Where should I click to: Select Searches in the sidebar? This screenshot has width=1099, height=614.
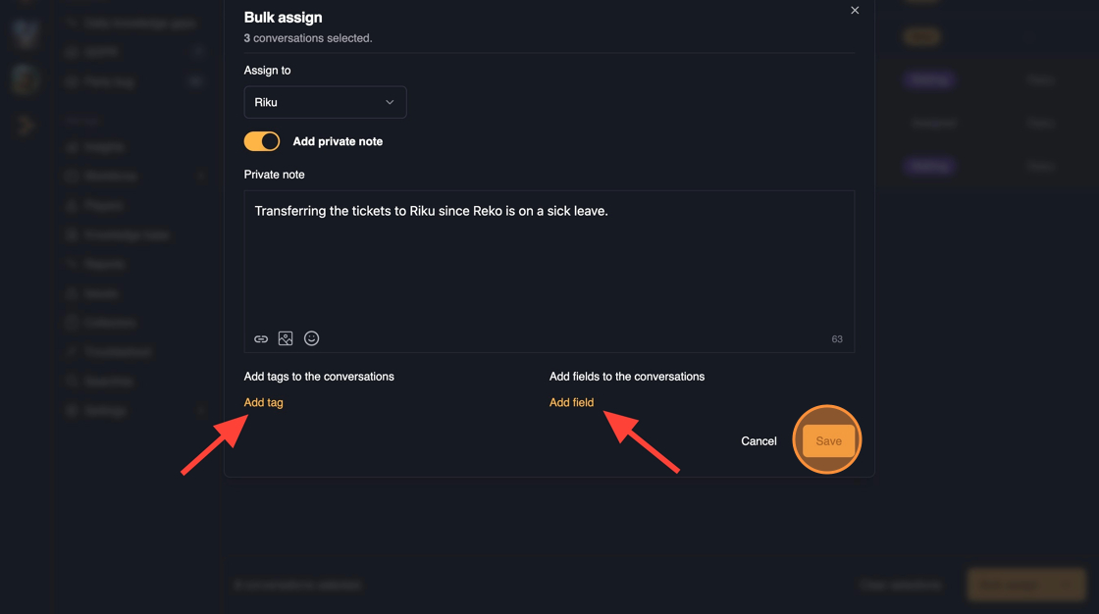pyautogui.click(x=108, y=382)
